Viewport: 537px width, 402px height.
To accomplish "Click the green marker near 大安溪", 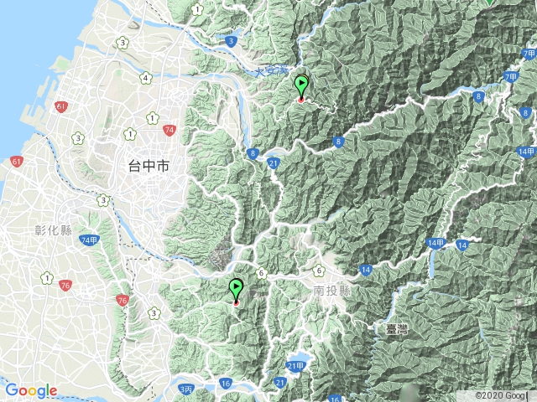I will pos(301,88).
